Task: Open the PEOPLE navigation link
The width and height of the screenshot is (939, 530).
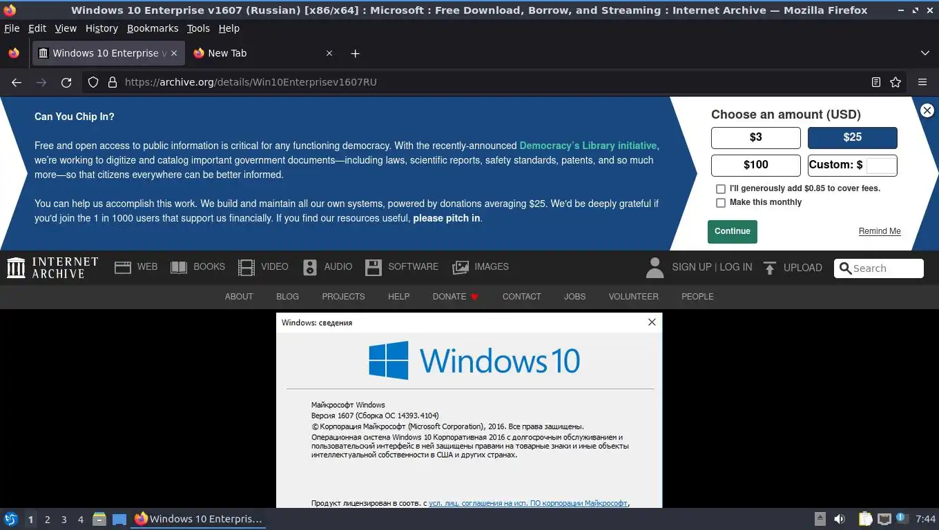Action: tap(697, 297)
